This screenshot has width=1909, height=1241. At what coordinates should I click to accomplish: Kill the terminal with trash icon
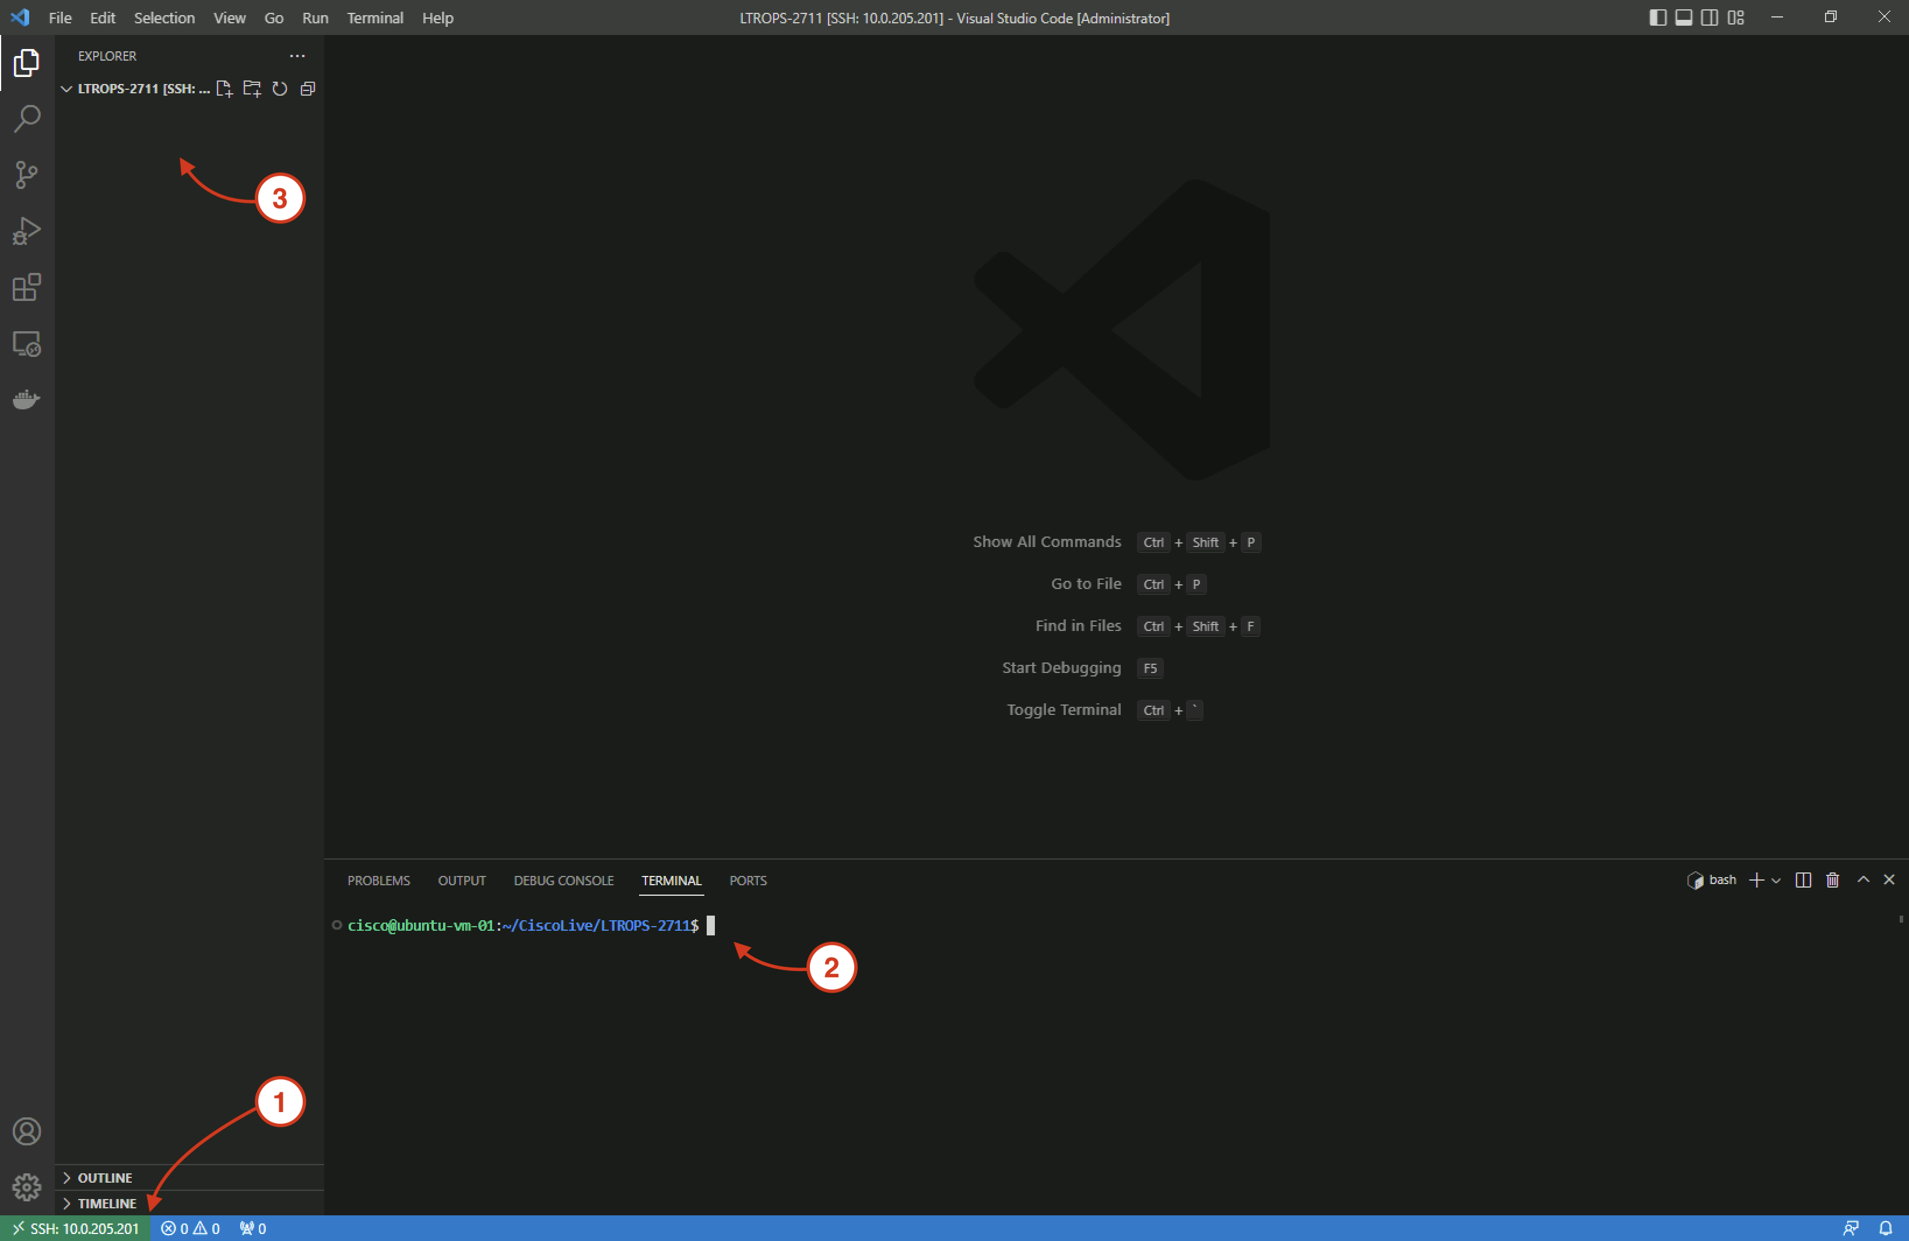tap(1833, 880)
